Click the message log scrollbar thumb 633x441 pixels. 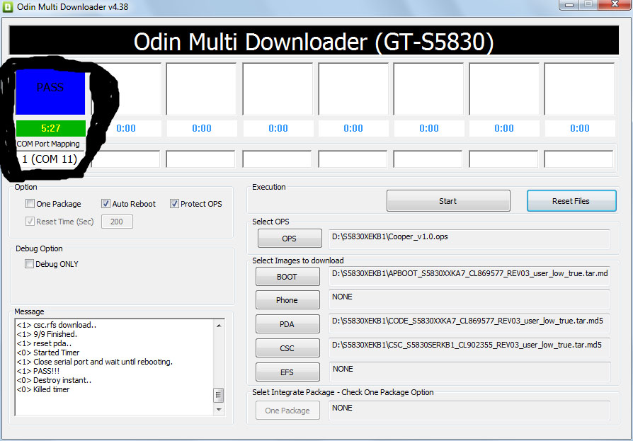coord(218,395)
